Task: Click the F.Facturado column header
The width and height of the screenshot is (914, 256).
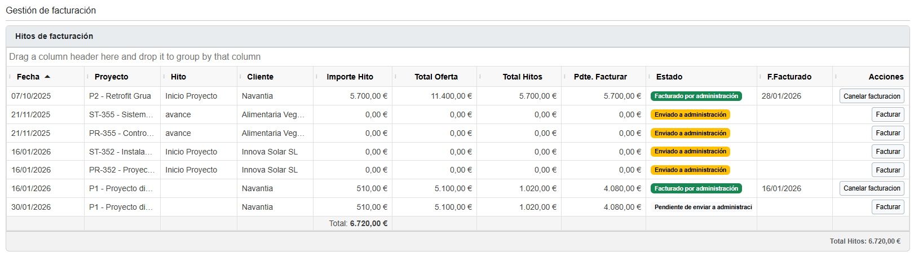Action: (789, 77)
